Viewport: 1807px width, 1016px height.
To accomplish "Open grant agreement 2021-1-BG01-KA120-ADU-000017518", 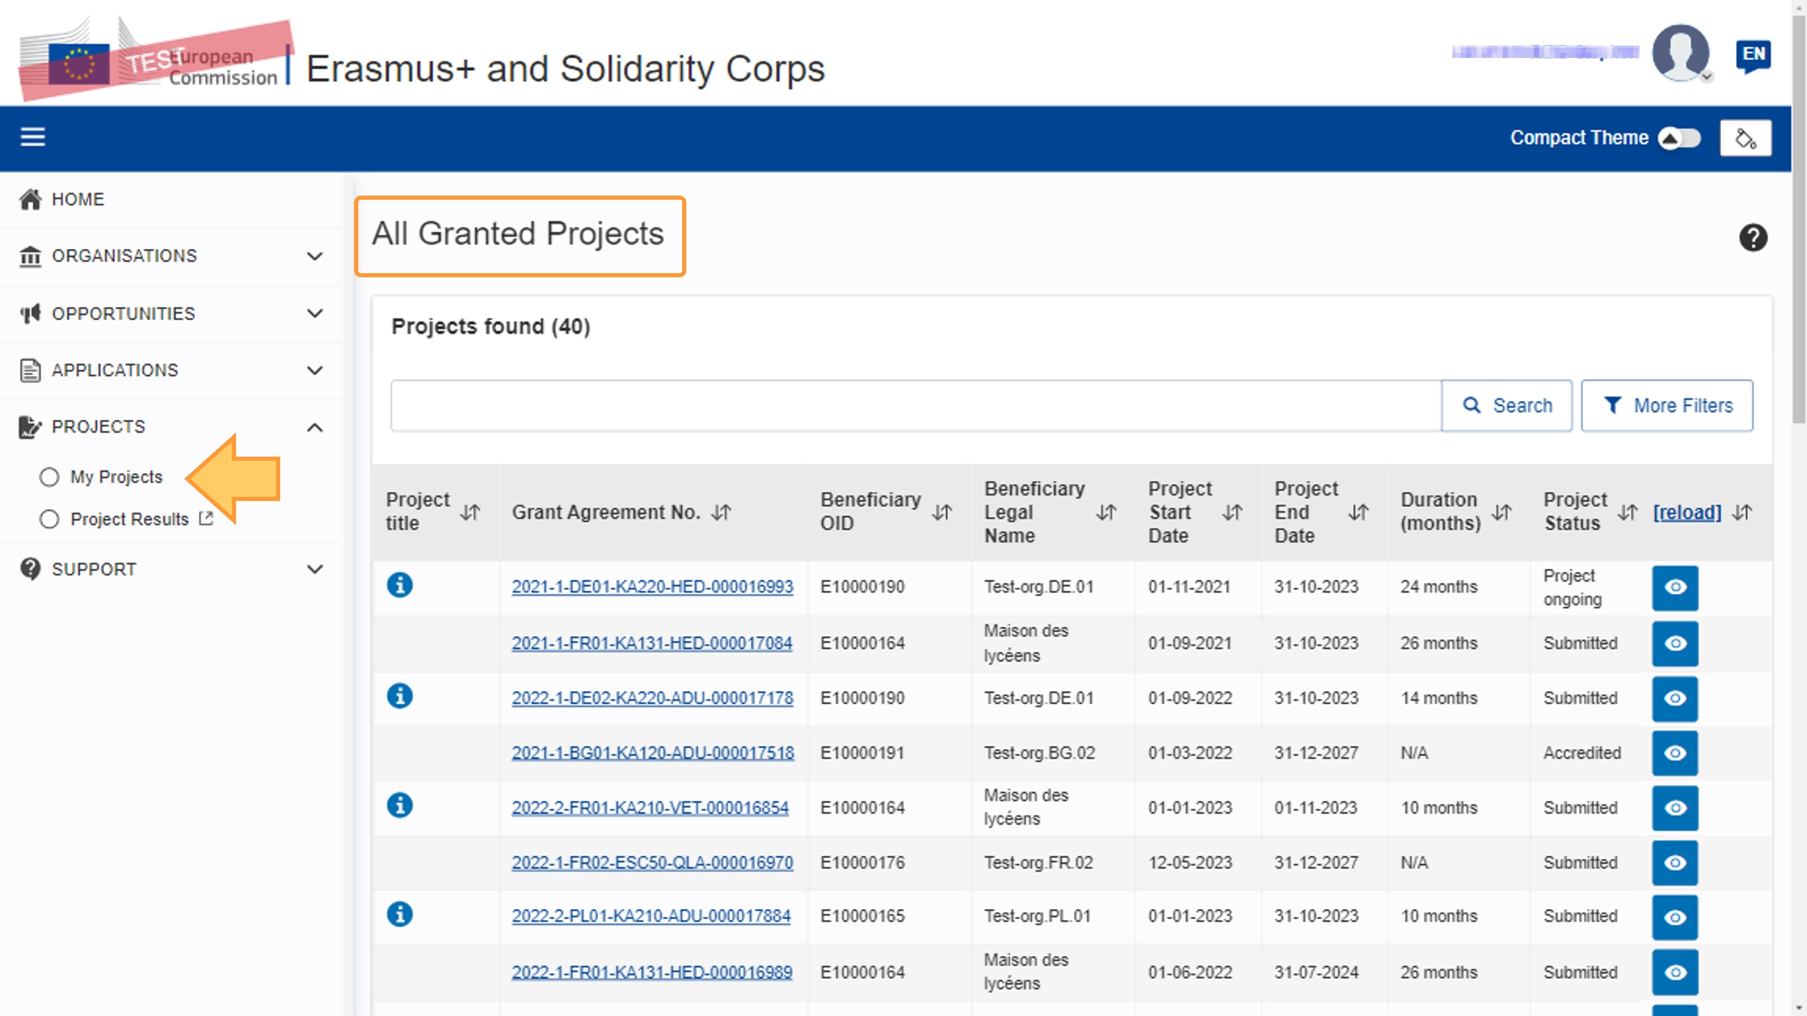I will point(653,752).
